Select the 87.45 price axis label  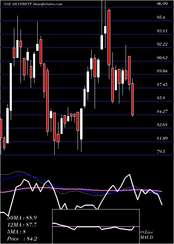point(162,85)
